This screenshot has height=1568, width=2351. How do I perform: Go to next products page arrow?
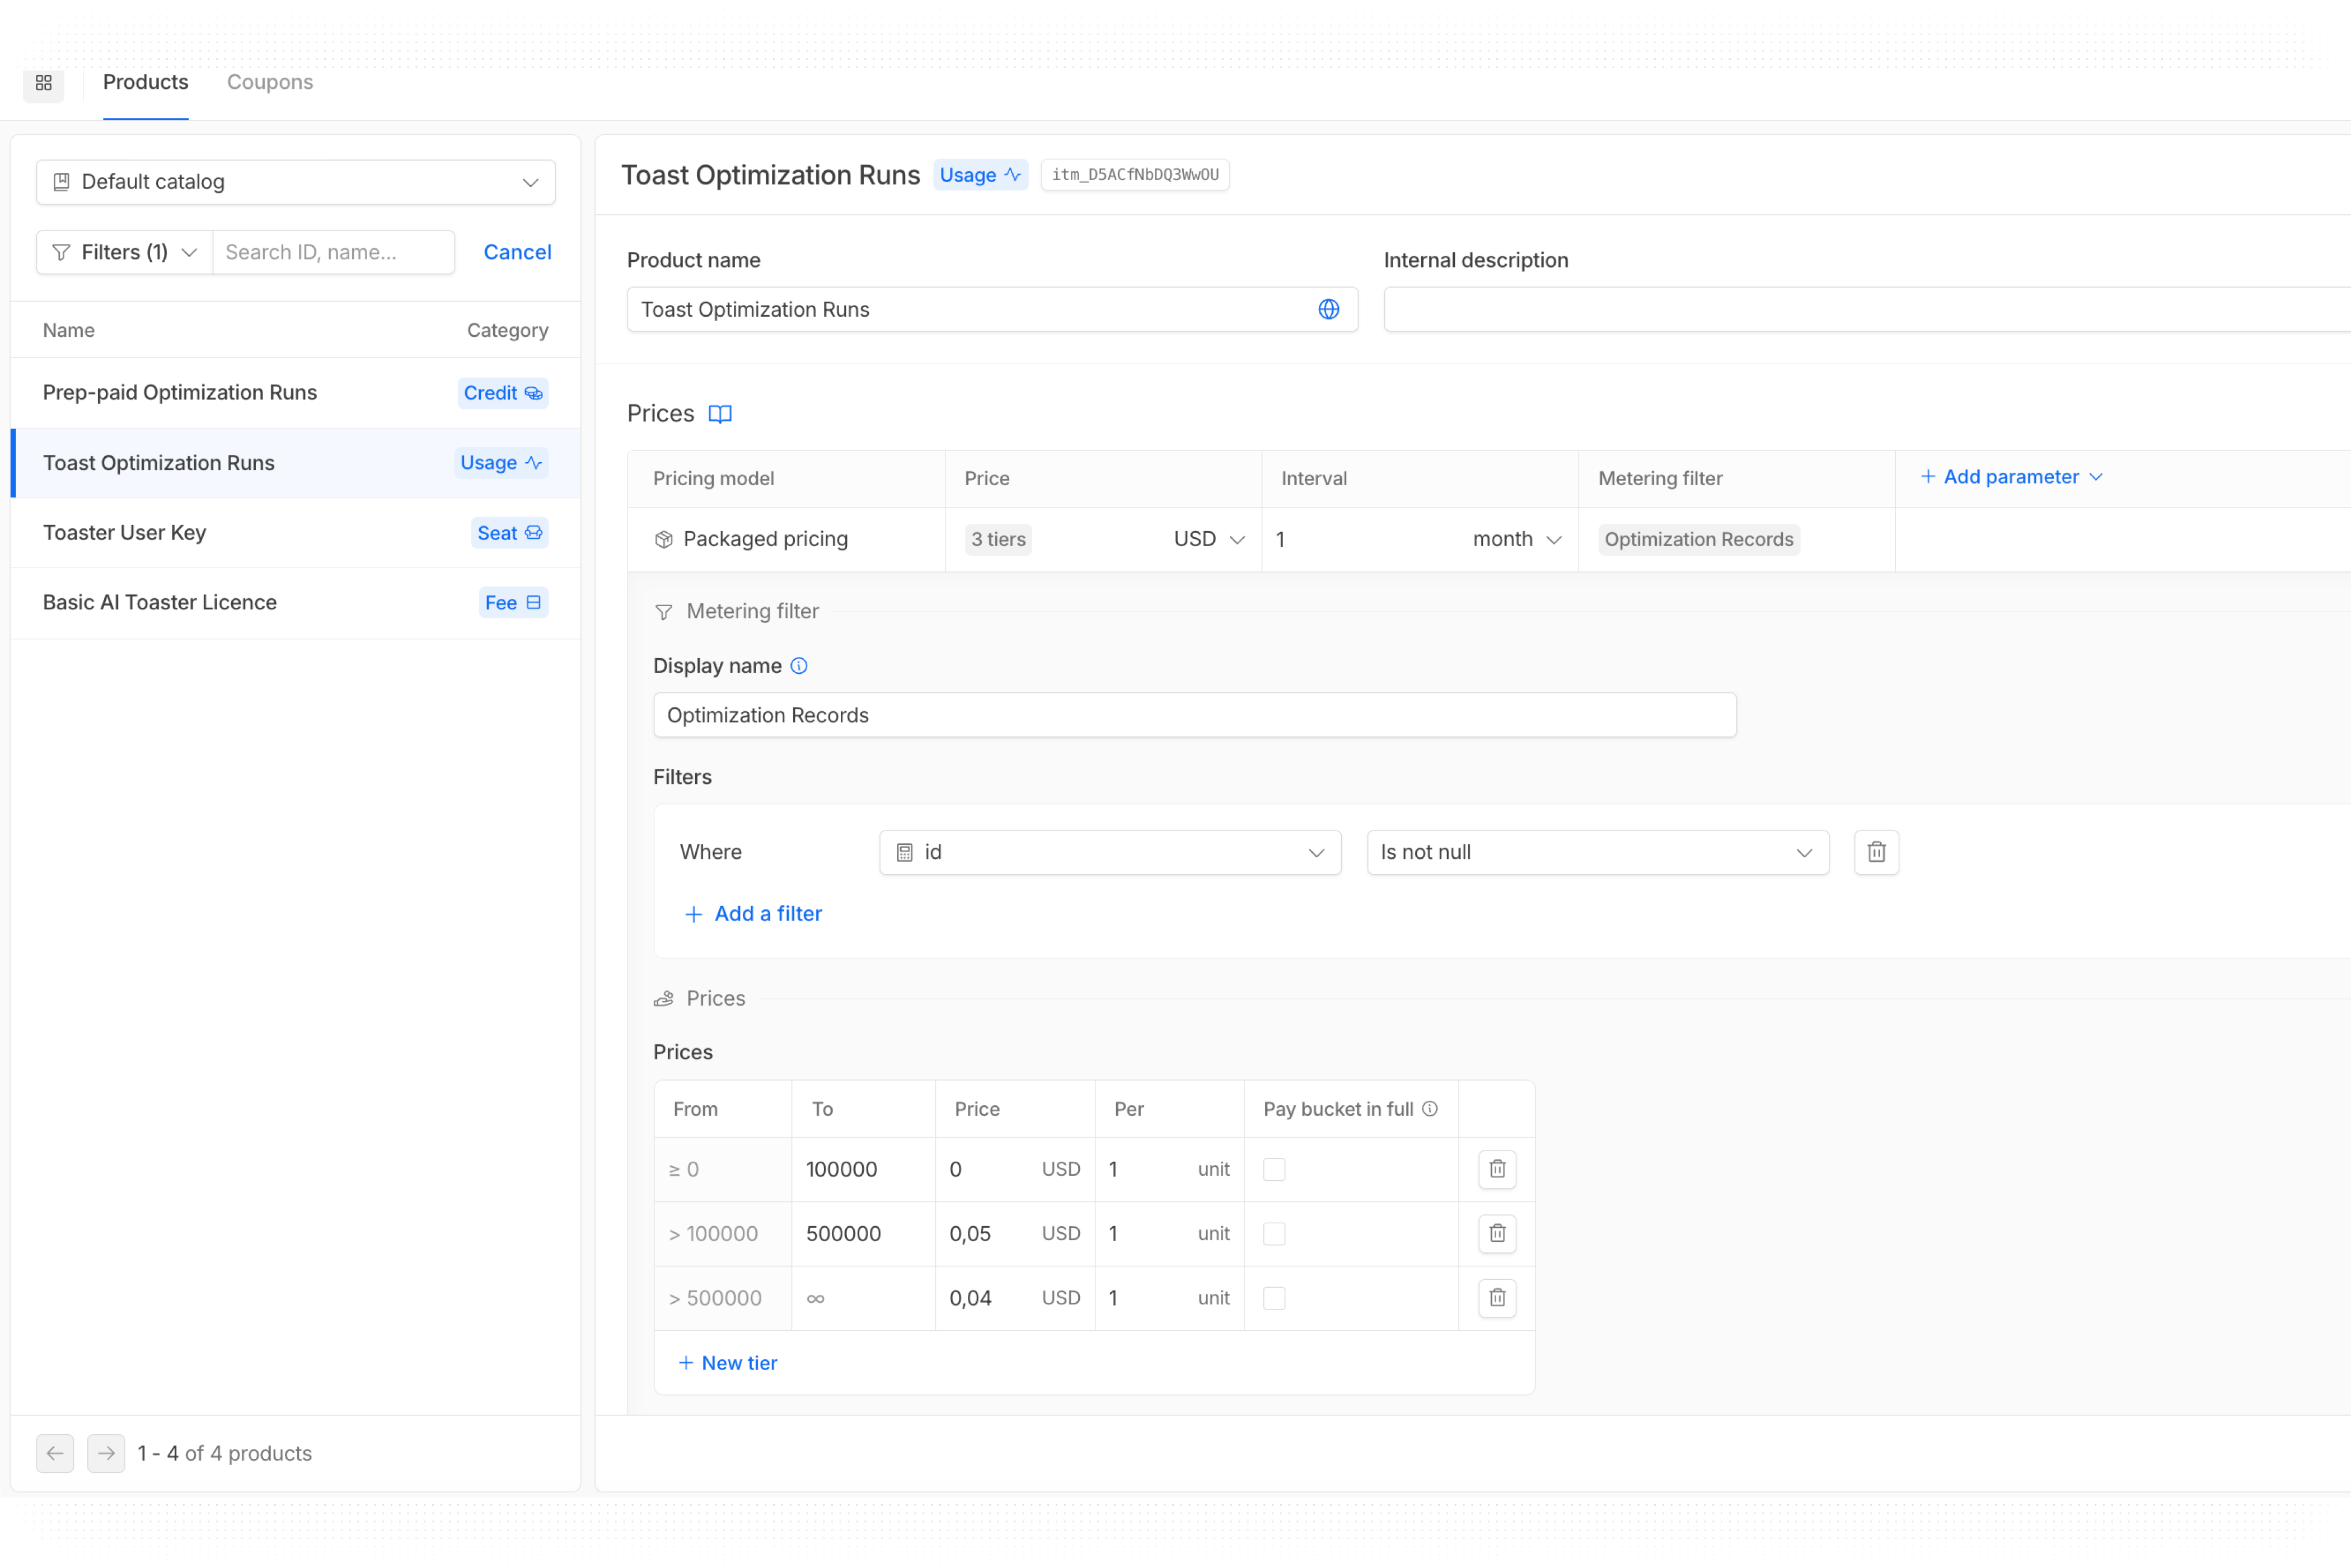(106, 1453)
